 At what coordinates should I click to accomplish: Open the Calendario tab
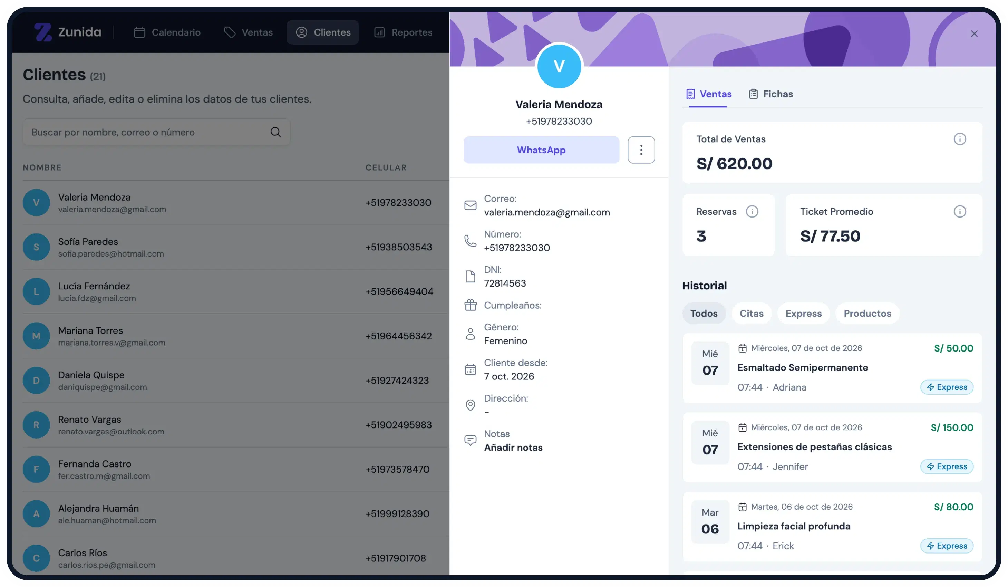click(x=167, y=32)
